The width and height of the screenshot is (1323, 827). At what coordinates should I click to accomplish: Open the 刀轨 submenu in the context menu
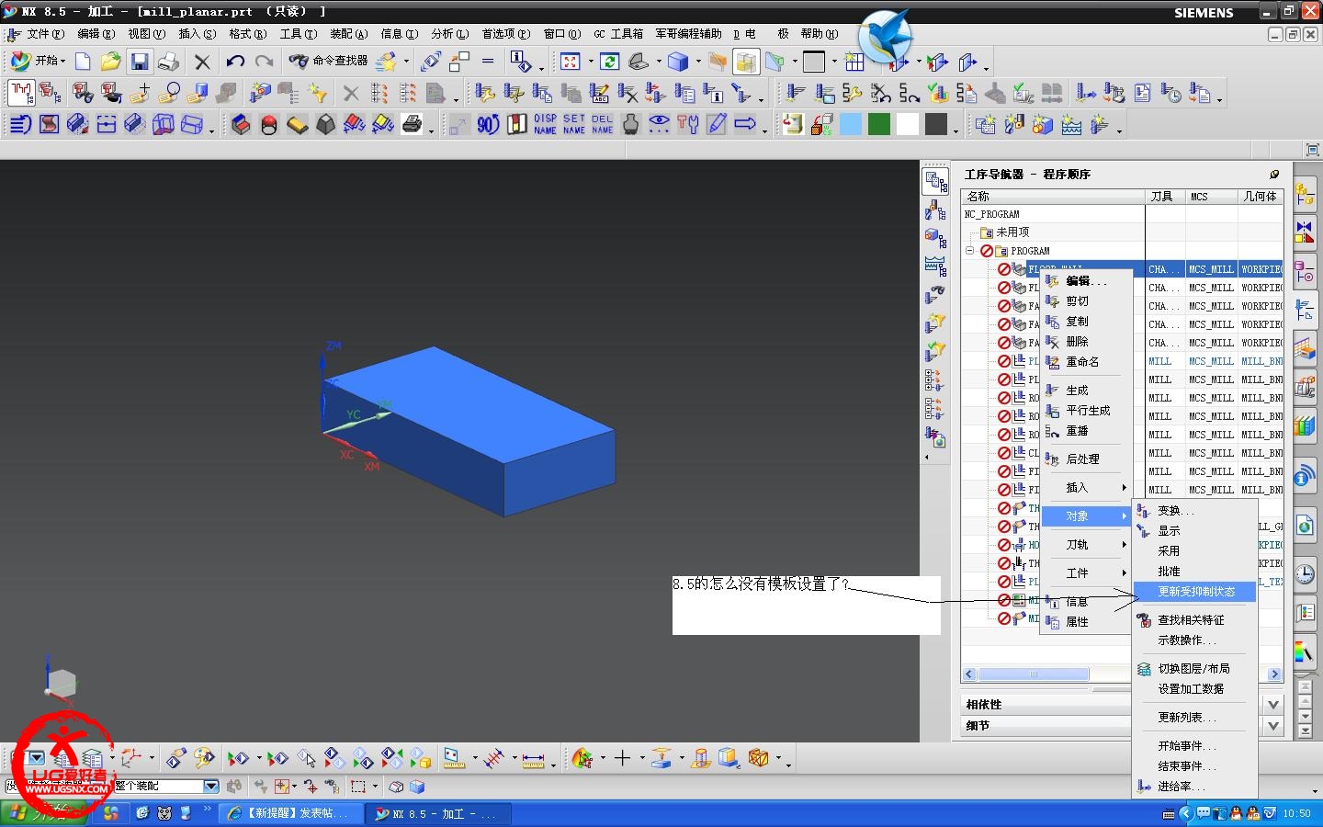[x=1085, y=544]
